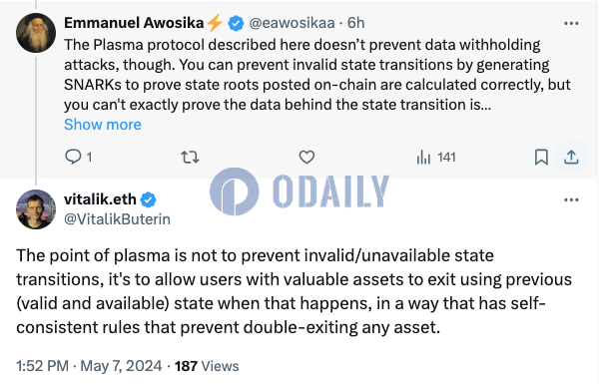Image resolution: width=599 pixels, height=384 pixels.
Task: Share Emmanuel Awosika's tweet
Action: 571,157
